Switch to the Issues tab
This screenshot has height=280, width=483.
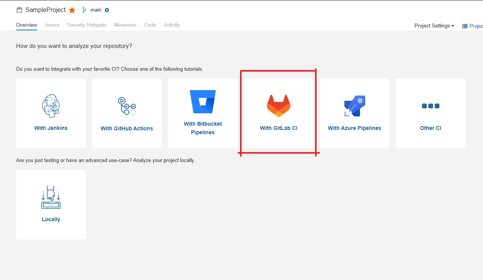52,25
